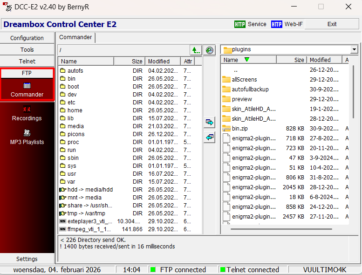Click the 'Telnet connected' status indicator
The height and width of the screenshot is (275, 362).
click(253, 270)
